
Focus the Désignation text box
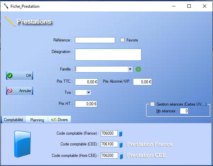pos(108,54)
